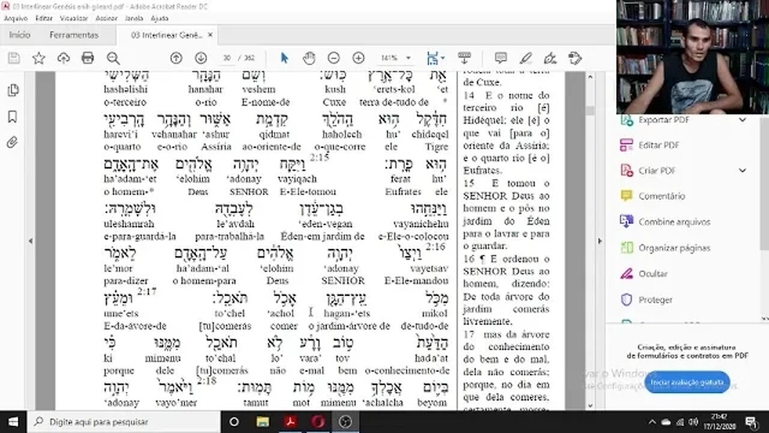Zoom out with the minus icon

coord(333,58)
